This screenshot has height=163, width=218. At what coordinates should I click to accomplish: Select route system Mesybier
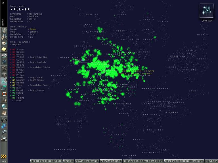click(x=20, y=80)
